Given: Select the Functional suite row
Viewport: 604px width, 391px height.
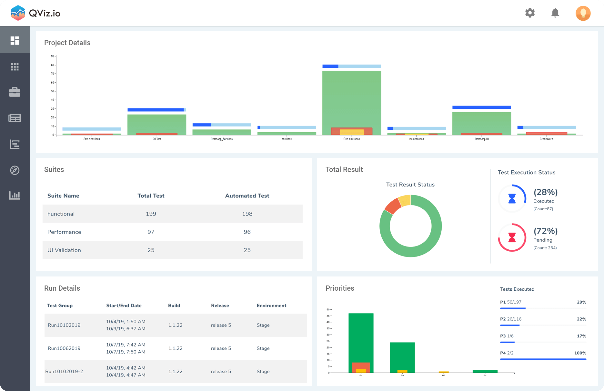Looking at the screenshot, I should 172,214.
